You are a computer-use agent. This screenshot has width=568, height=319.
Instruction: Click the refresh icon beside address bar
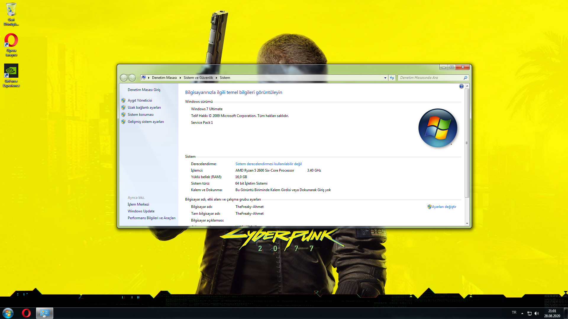click(x=392, y=78)
